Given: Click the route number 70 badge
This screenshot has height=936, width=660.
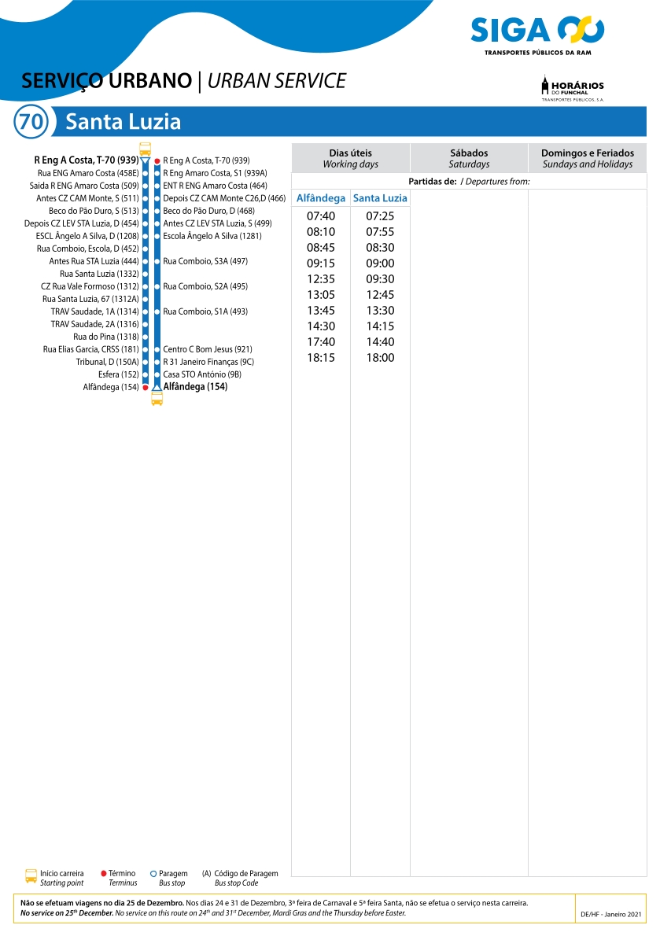Looking at the screenshot, I should [31, 122].
